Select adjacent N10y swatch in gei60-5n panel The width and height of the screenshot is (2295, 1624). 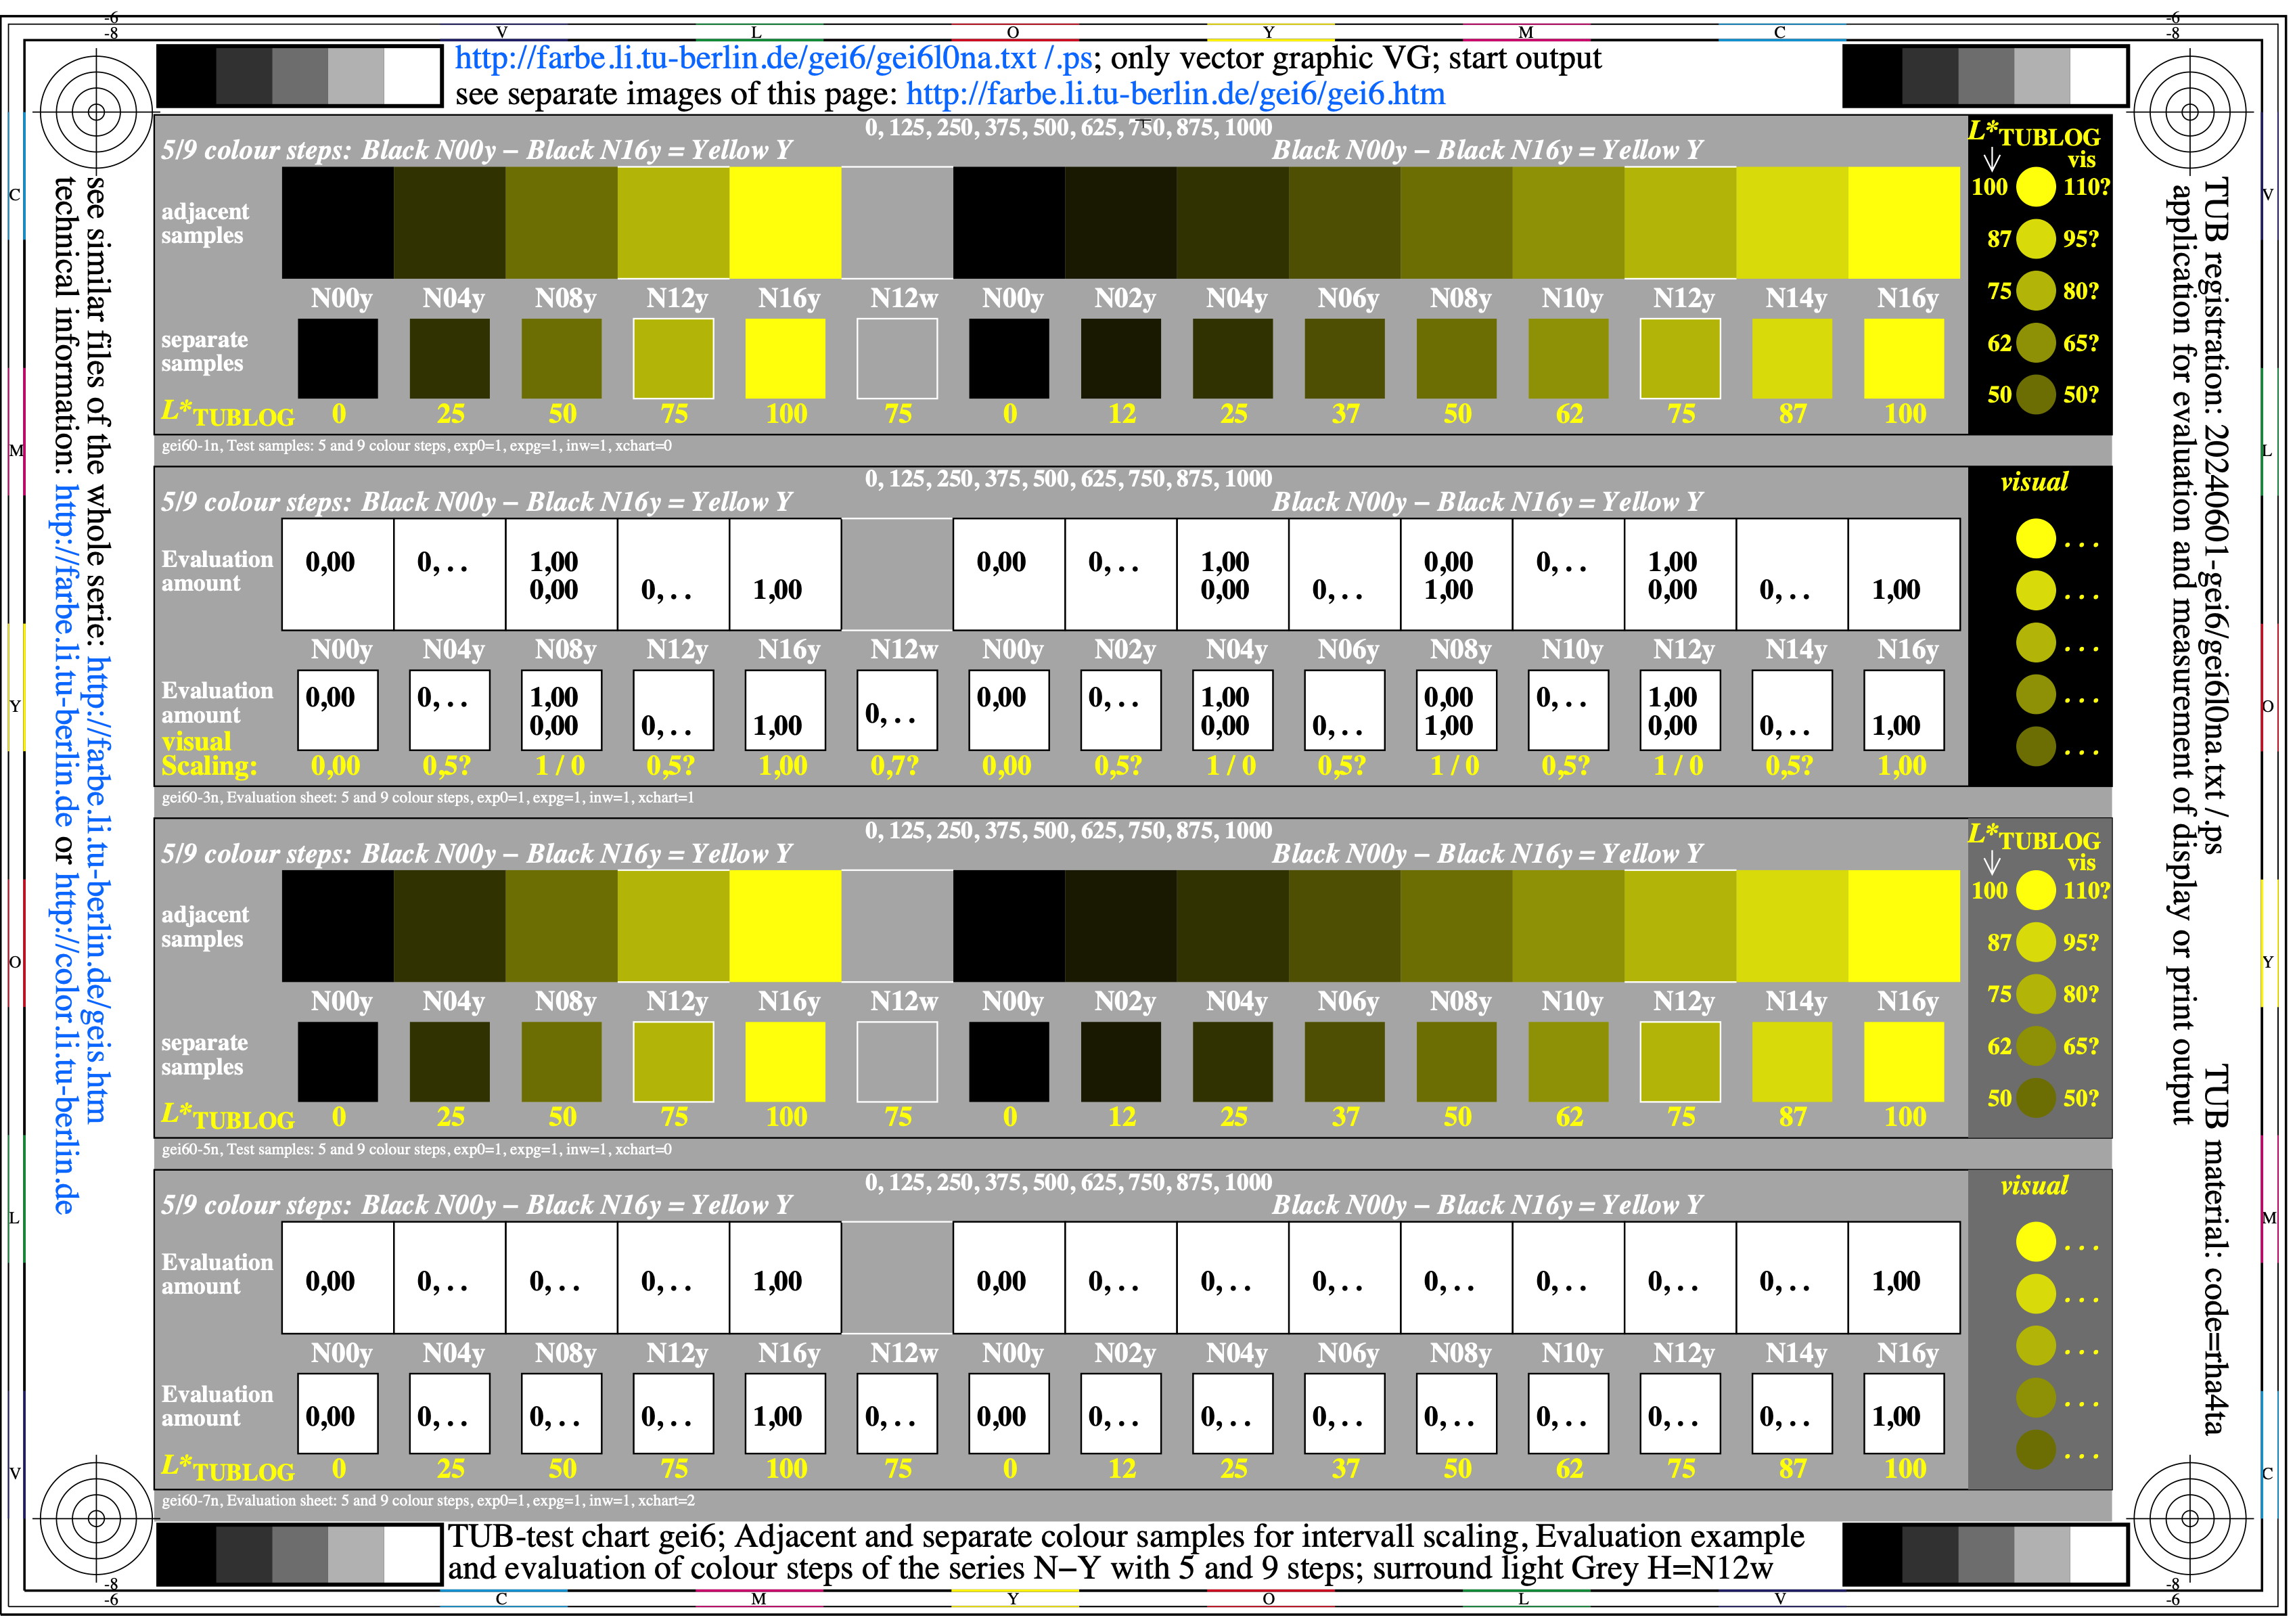tap(1568, 926)
